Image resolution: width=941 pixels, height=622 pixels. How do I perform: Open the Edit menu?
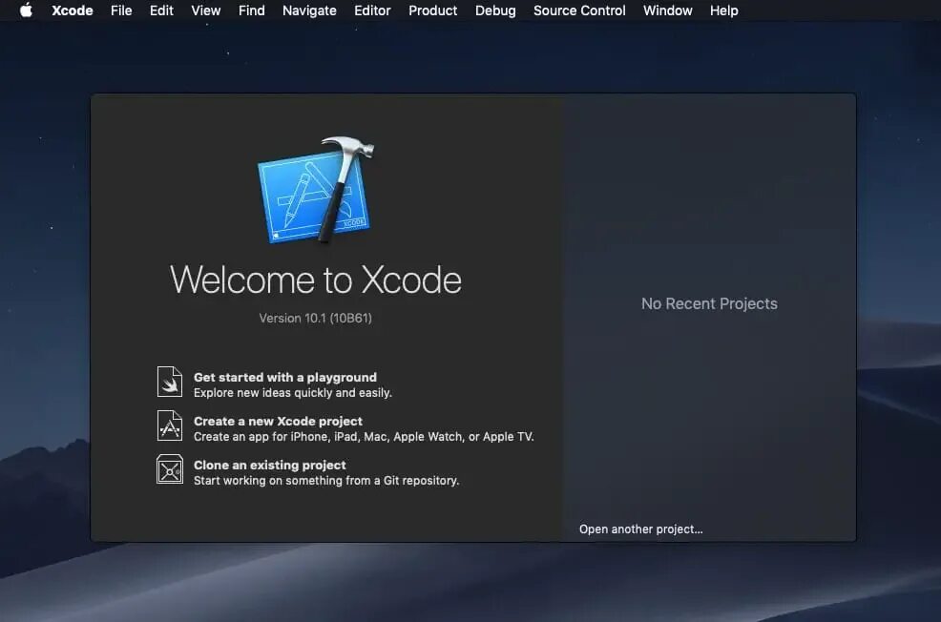point(161,10)
